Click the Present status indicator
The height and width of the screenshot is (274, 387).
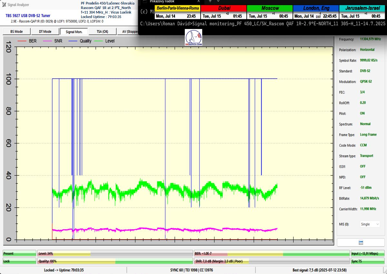pos(19,253)
